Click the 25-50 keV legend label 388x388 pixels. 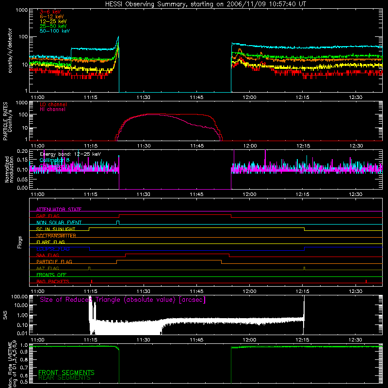click(x=53, y=26)
